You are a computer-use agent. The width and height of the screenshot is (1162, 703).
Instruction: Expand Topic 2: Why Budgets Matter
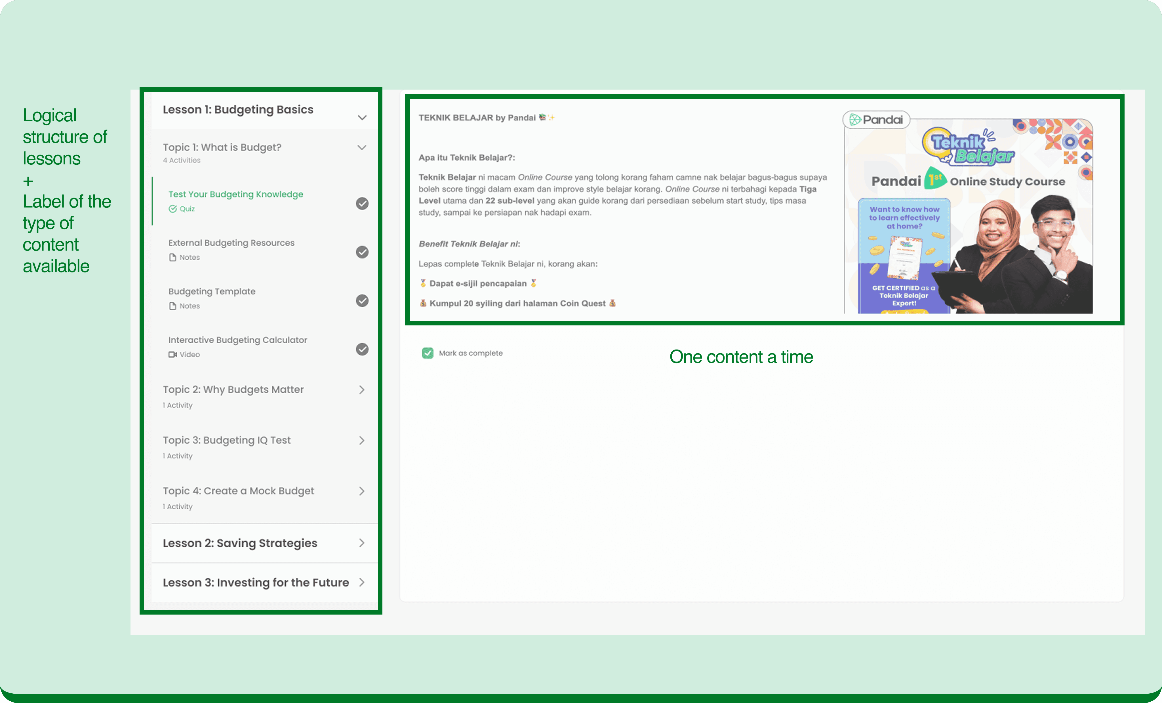pyautogui.click(x=362, y=390)
